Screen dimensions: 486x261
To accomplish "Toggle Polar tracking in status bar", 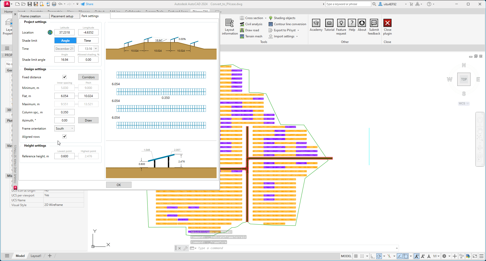I will tap(379, 256).
